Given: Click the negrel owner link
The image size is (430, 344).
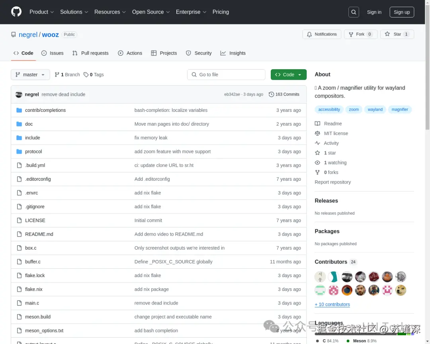Looking at the screenshot, I should [28, 35].
